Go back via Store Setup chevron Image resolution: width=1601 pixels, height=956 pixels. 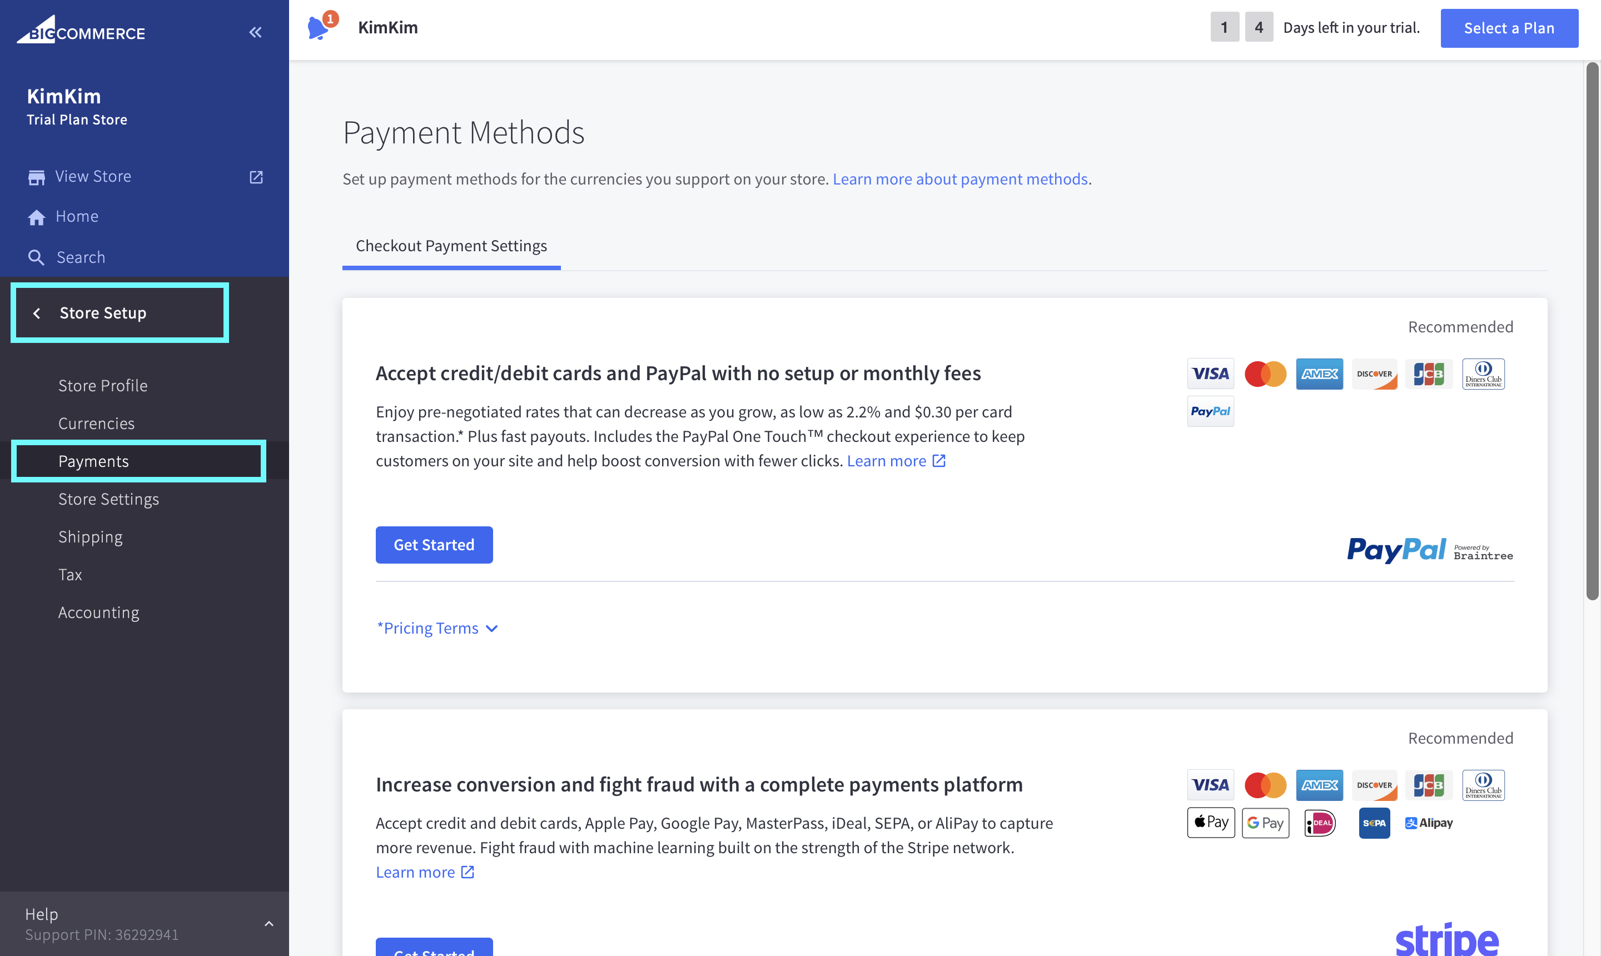(x=37, y=313)
